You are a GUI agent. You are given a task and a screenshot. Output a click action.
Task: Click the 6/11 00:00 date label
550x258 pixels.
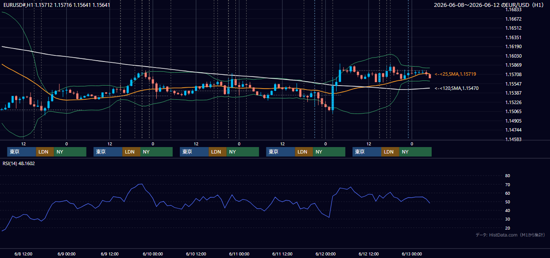[x=239, y=254]
